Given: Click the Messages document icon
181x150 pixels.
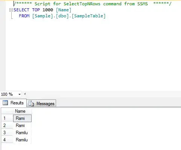Looking at the screenshot, I should 31,104.
